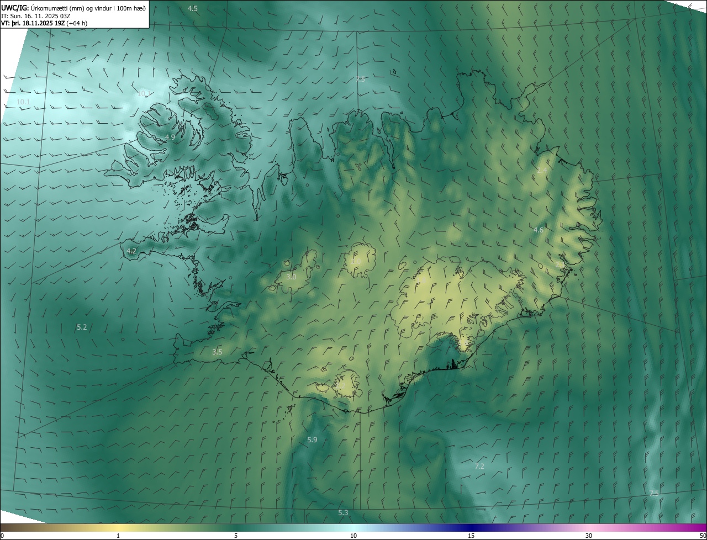Click the 7.2 value in the southeast sea

coord(479,466)
